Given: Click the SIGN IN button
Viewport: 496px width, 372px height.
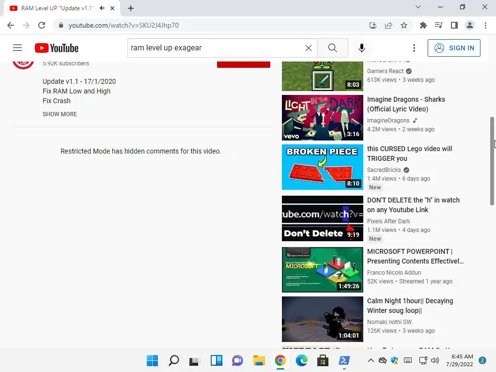Looking at the screenshot, I should coord(454,48).
